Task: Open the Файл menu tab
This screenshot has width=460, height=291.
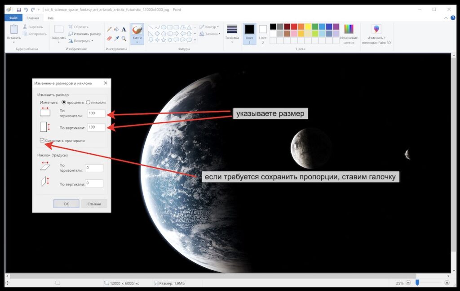Action: click(x=13, y=18)
